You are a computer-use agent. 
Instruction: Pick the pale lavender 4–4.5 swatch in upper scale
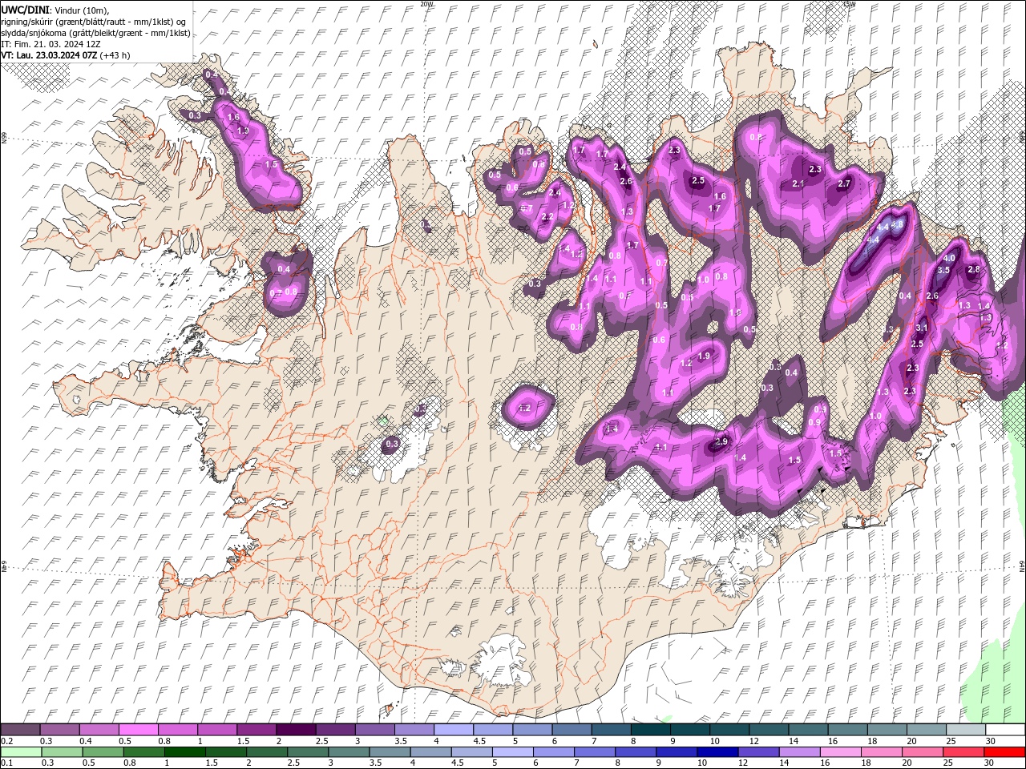pyautogui.click(x=454, y=730)
